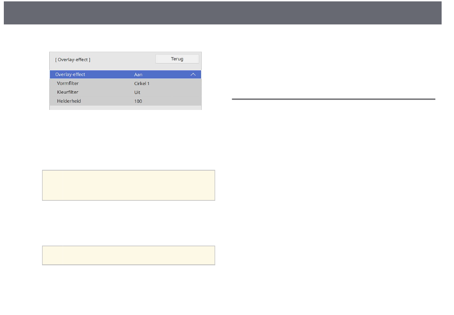Click the Uit value for Kleurfilter
This screenshot has width=454, height=315.
137,92
